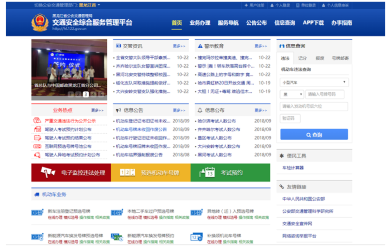Open 业务办理 in main navigation
The width and height of the screenshot is (388, 247).
[x=200, y=23]
